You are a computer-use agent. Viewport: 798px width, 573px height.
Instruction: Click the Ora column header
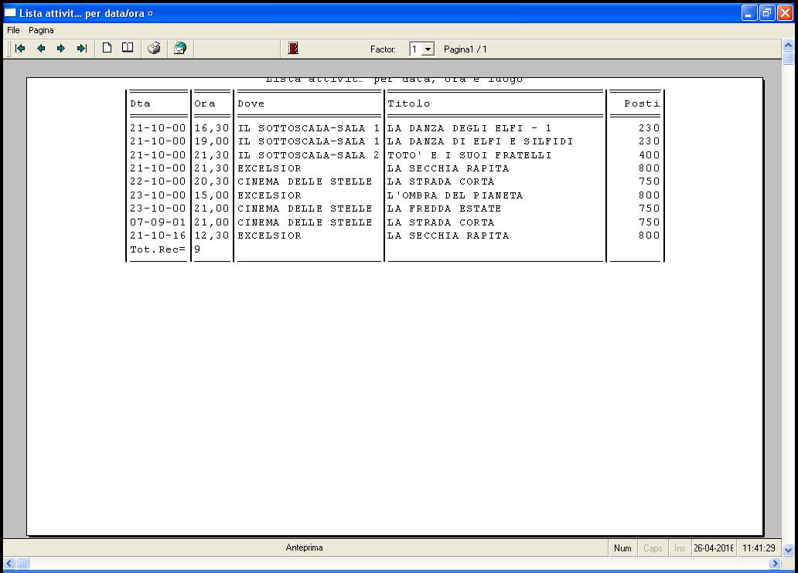[x=205, y=103]
